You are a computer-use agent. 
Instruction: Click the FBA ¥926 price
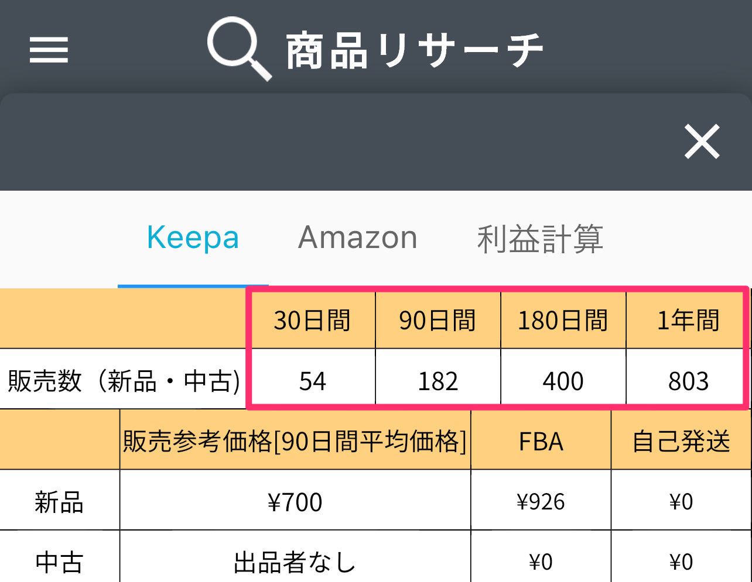coord(541,502)
